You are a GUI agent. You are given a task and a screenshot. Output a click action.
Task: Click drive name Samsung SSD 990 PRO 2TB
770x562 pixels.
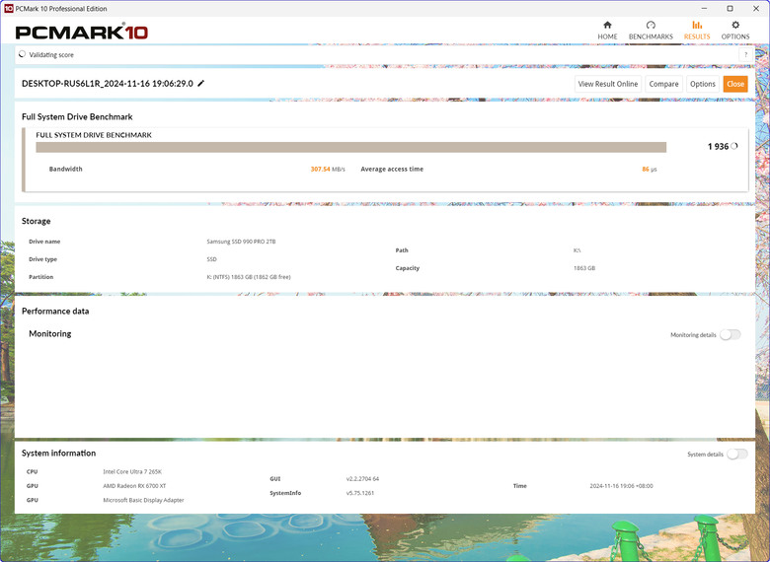241,242
